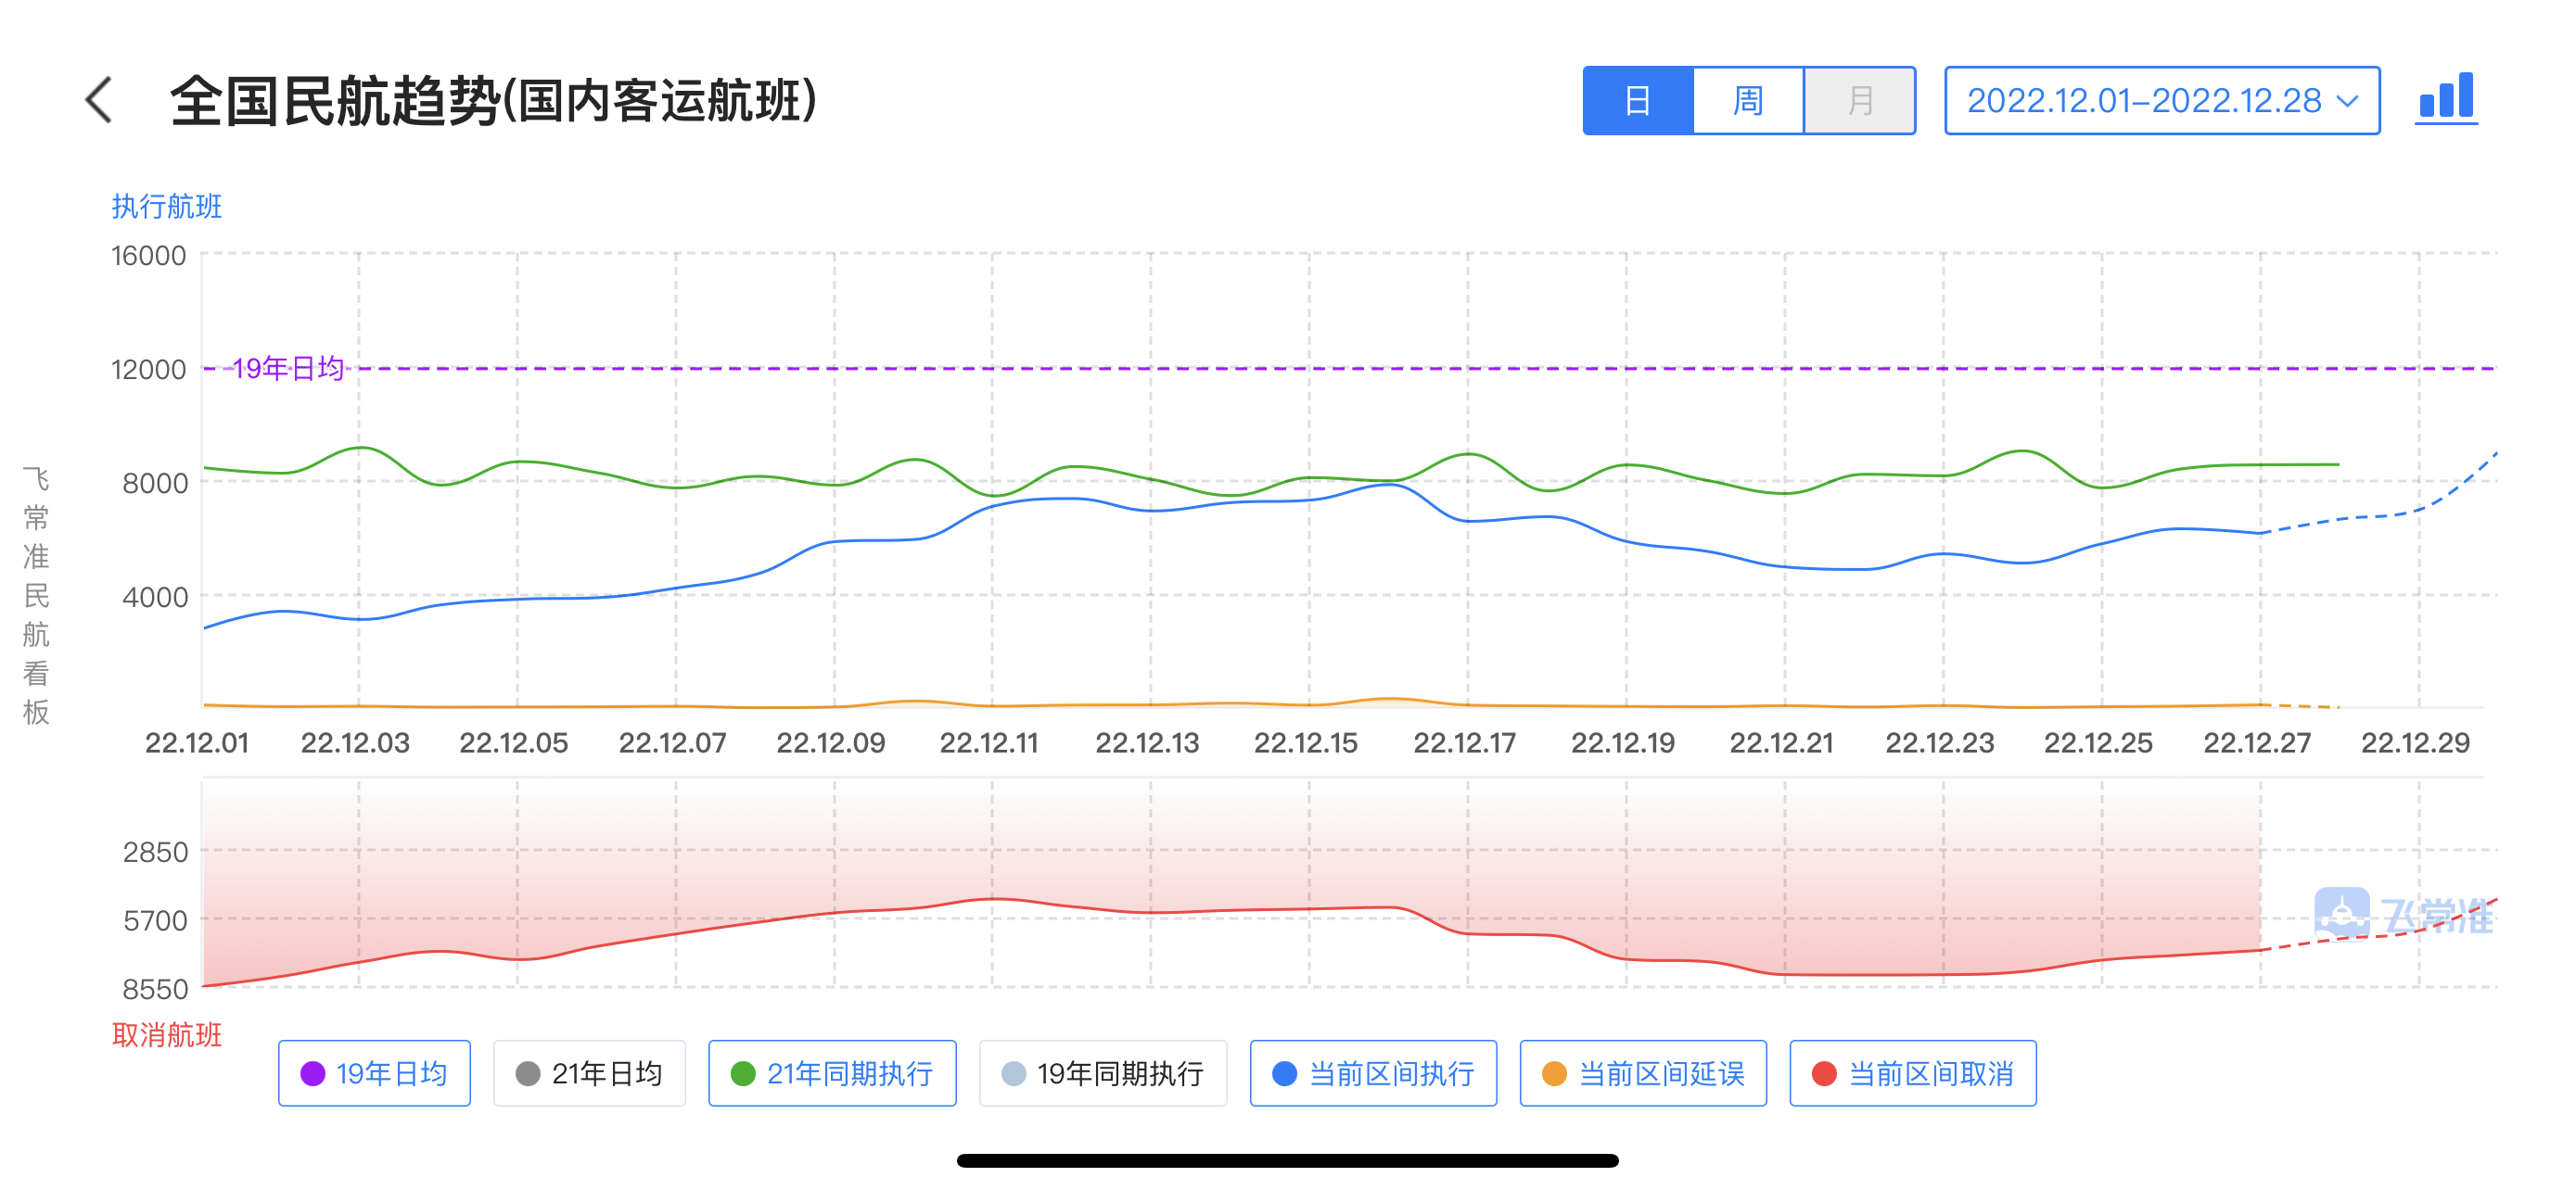Select the 月 monthly tab
This screenshot has height=1190, width=2576.
pos(1859,101)
